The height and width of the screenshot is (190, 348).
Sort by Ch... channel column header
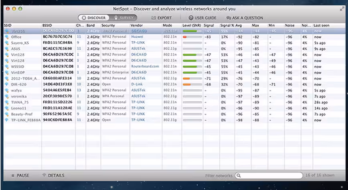[81, 26]
